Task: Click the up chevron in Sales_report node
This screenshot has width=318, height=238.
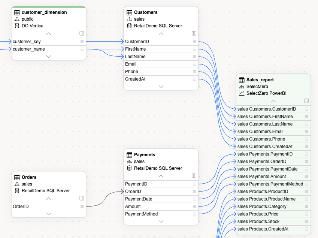Action: pyautogui.click(x=273, y=101)
